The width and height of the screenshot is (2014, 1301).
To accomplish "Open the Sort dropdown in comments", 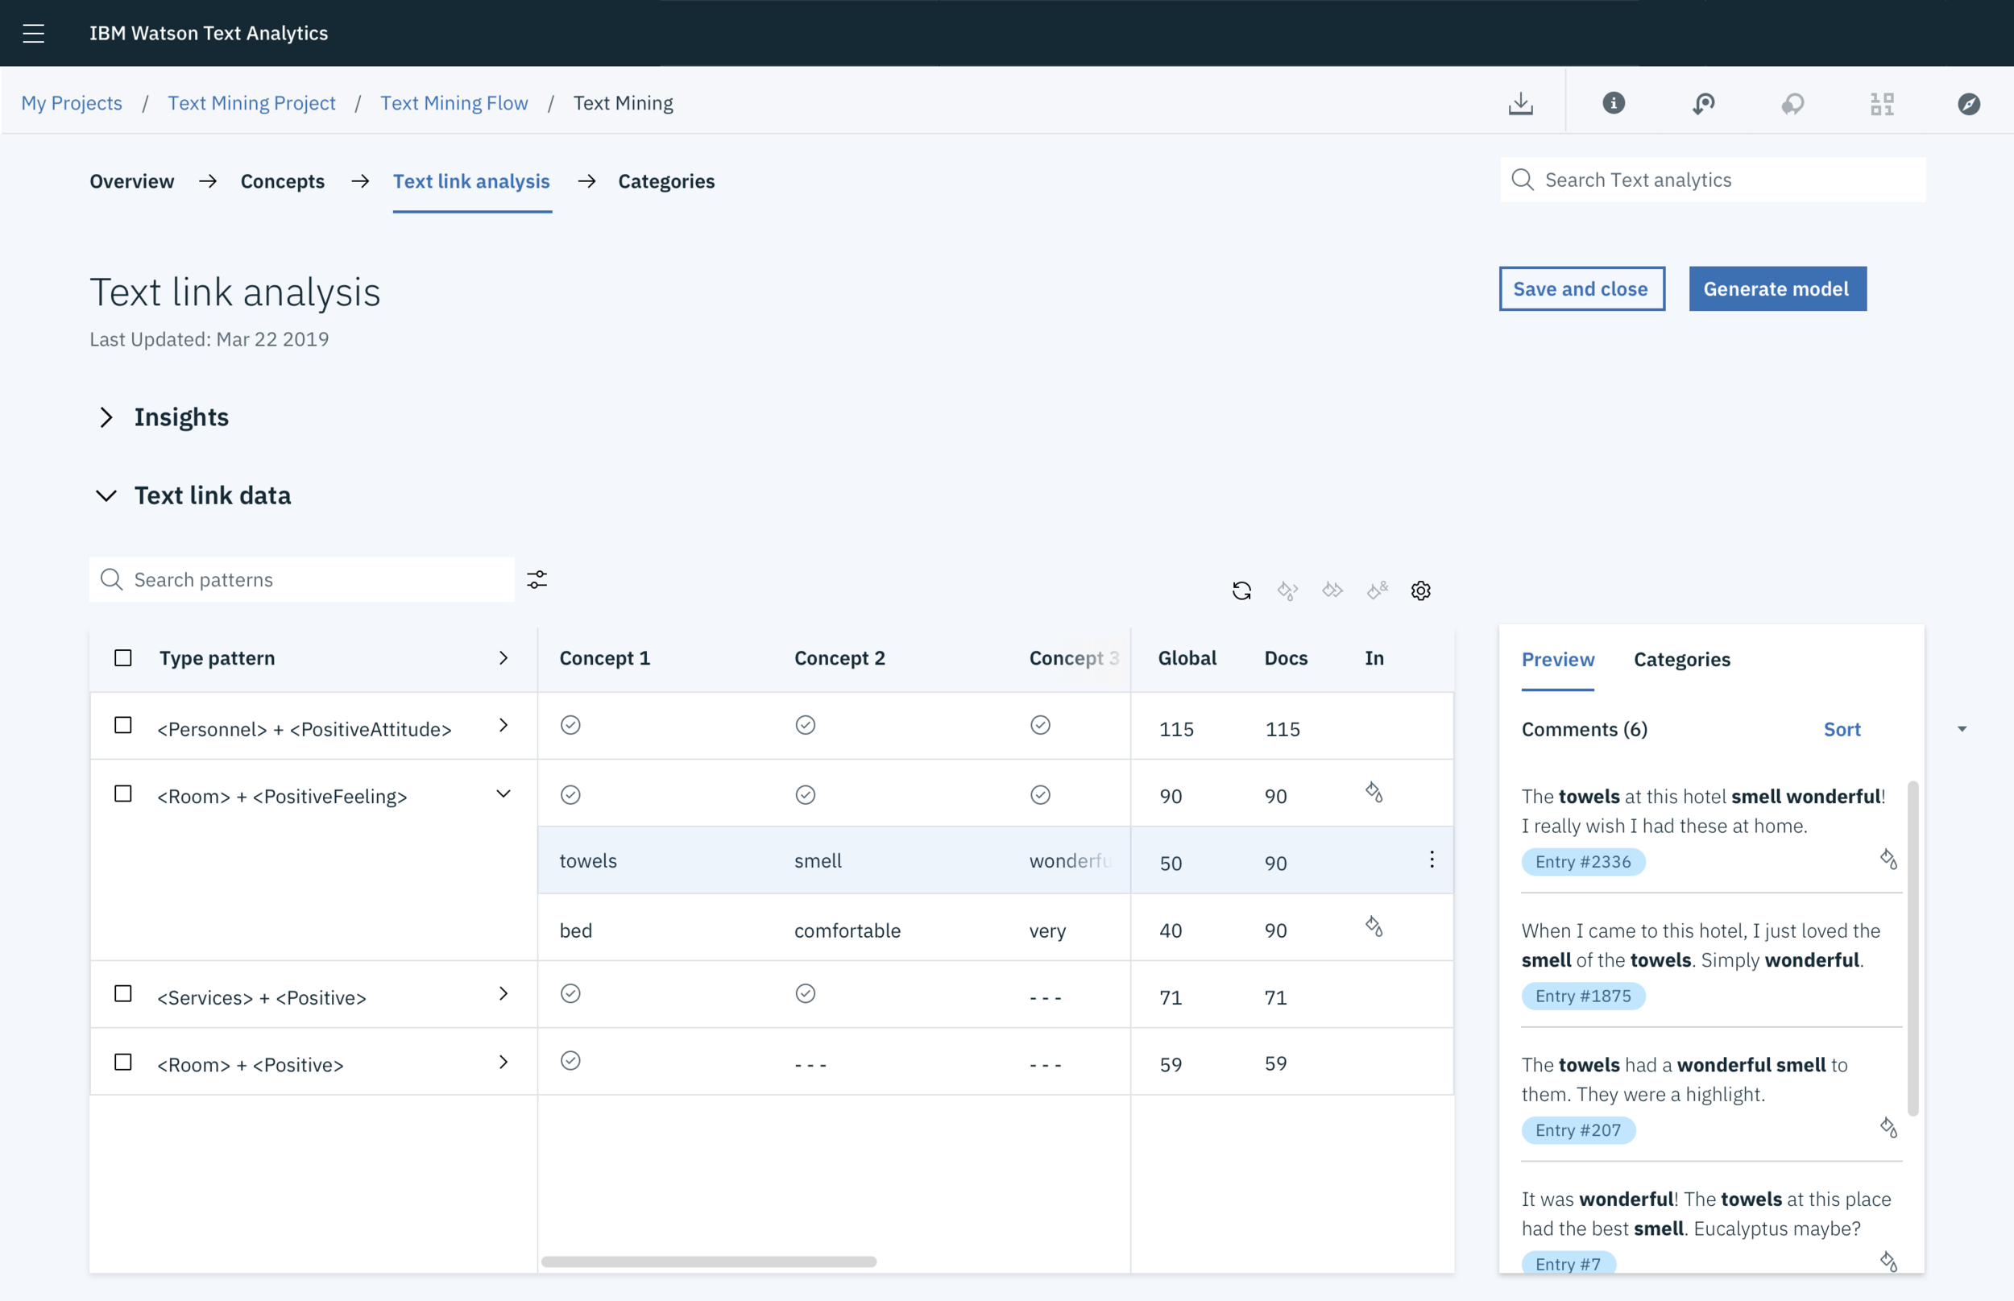I will click(1842, 729).
